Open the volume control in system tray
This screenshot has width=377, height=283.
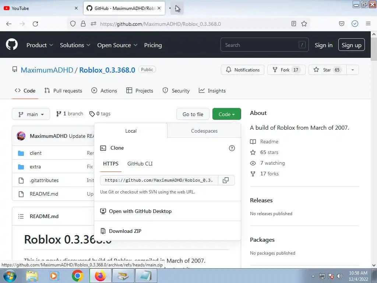coord(339,276)
